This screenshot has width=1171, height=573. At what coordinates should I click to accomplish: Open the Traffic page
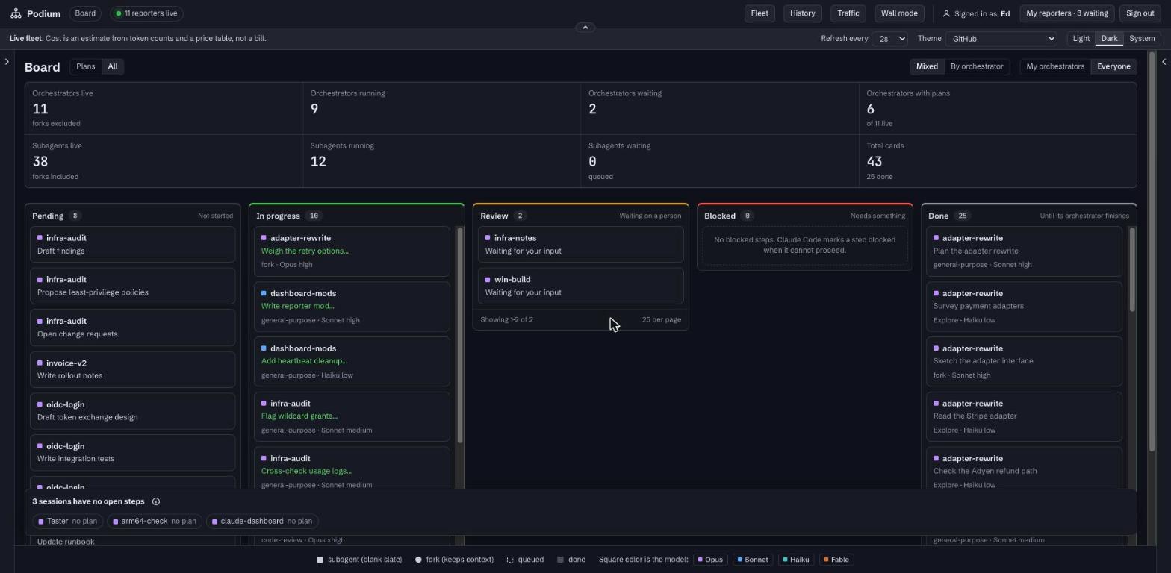pyautogui.click(x=848, y=13)
